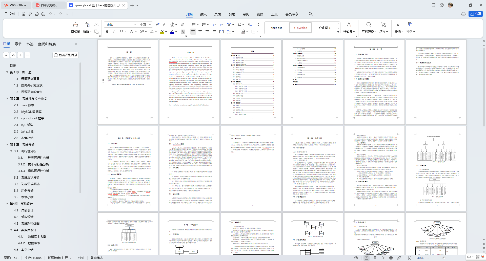This screenshot has height=261, width=486.
Task: Toggle superscript X² formatting
Action: 141,32
